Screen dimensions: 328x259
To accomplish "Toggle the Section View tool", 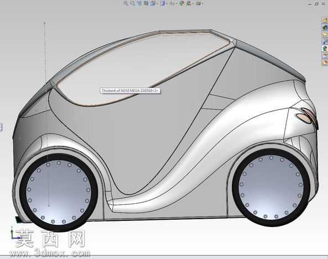I will pyautogui.click(x=146, y=3).
